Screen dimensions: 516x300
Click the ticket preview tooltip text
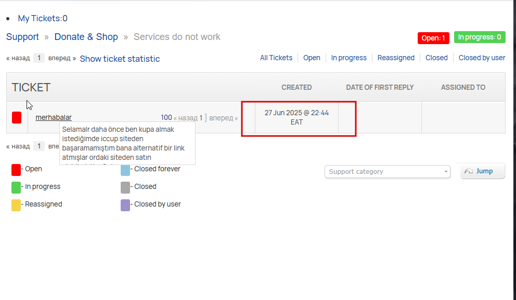tap(127, 144)
